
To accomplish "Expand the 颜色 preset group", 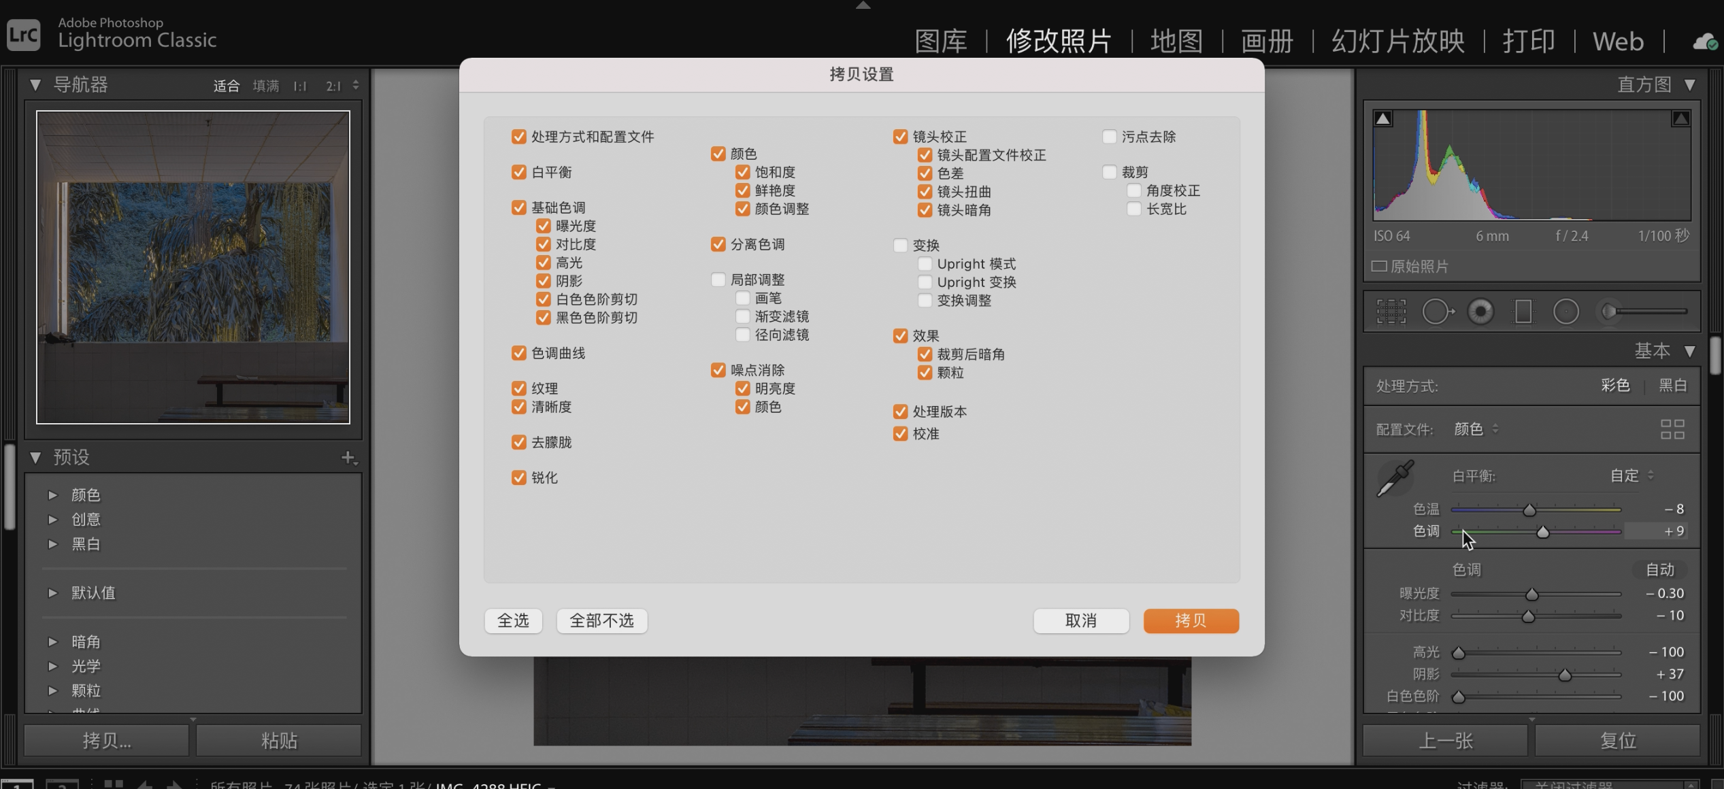I will coord(53,495).
